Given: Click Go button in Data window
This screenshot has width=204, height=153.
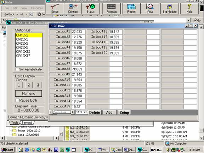Looking at the screenshot, I should click(x=197, y=21).
